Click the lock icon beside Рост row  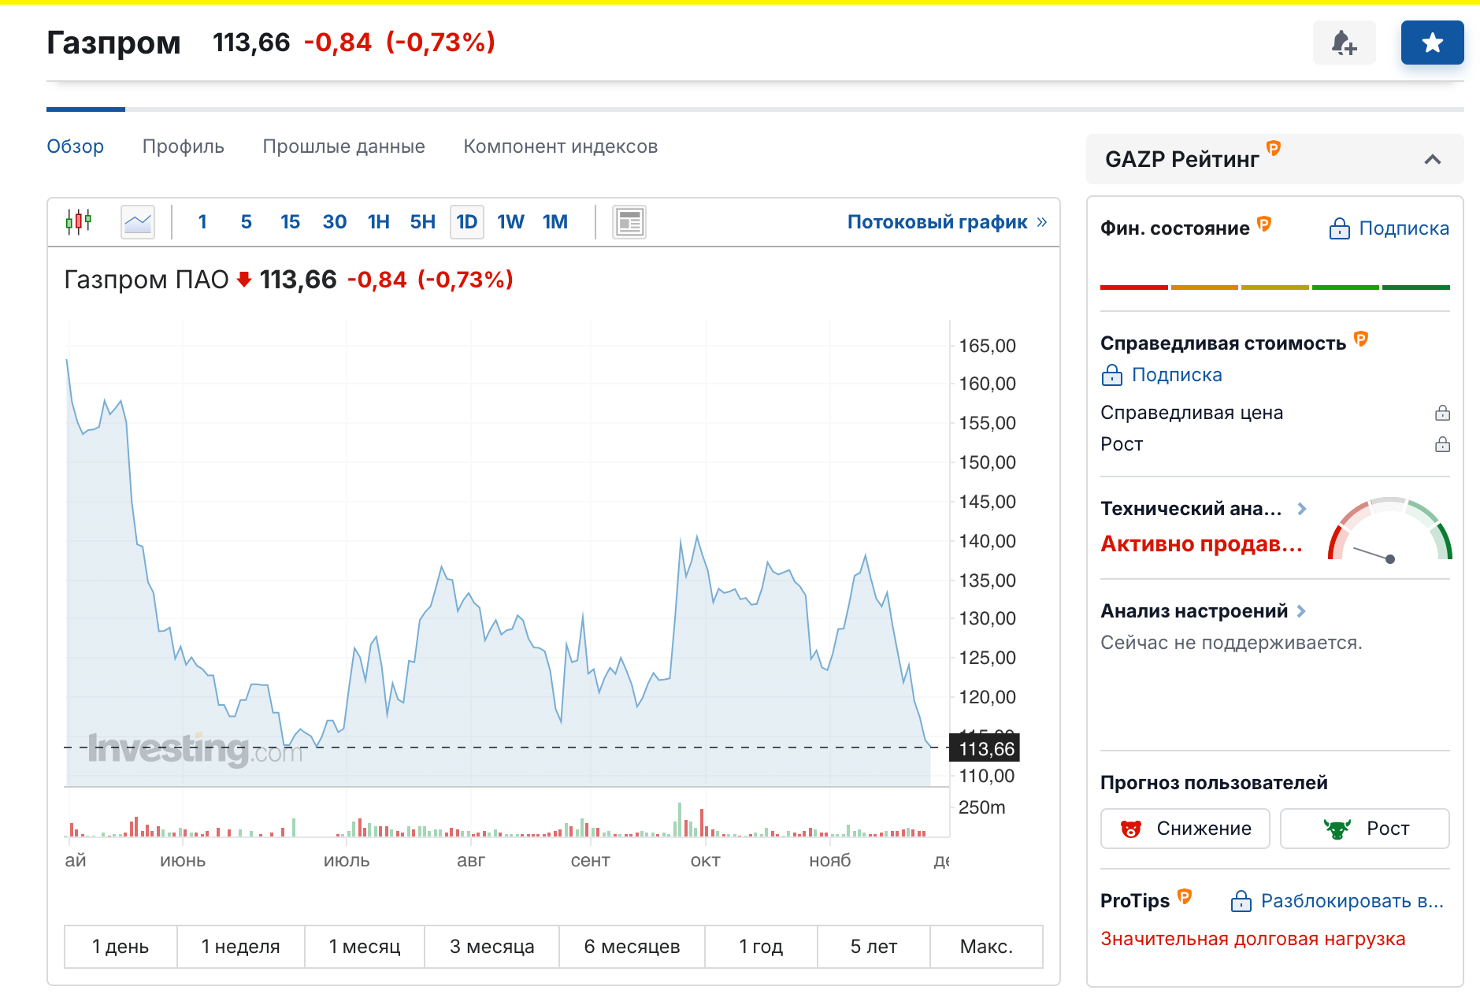[x=1442, y=444]
